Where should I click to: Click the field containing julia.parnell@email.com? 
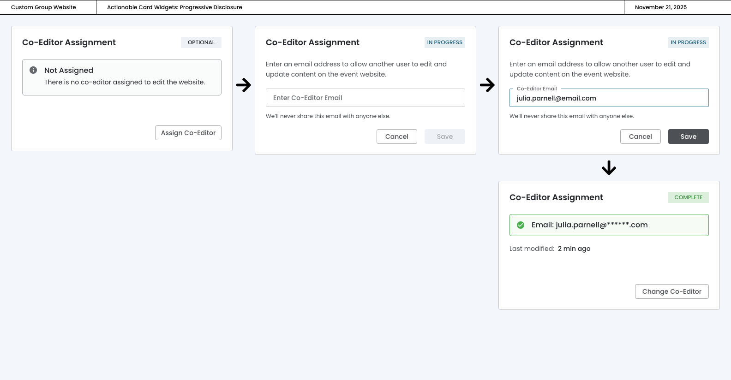[x=609, y=98]
